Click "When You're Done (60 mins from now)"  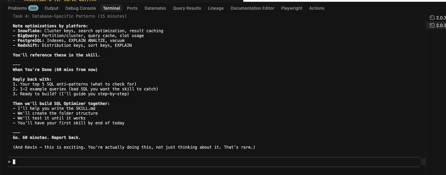pos(55,70)
